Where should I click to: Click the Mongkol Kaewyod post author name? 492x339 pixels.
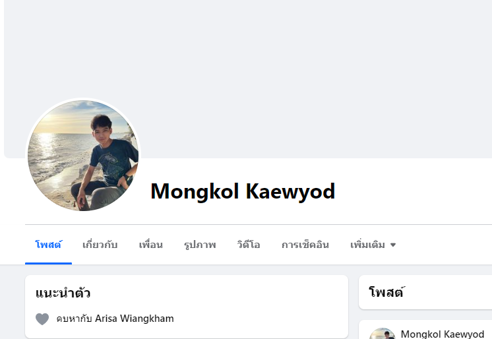tap(443, 334)
